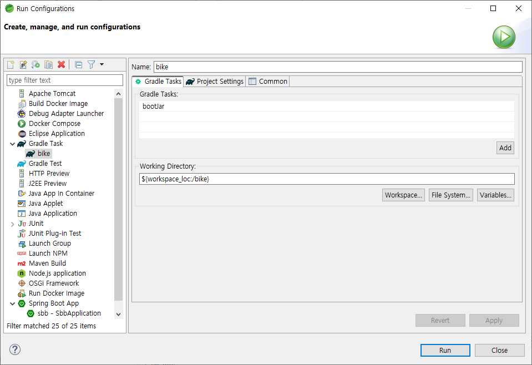Click the Variables... button

pyautogui.click(x=495, y=195)
